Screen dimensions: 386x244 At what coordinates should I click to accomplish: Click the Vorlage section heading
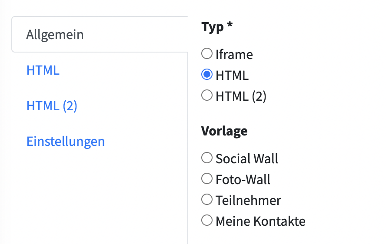pyautogui.click(x=224, y=131)
